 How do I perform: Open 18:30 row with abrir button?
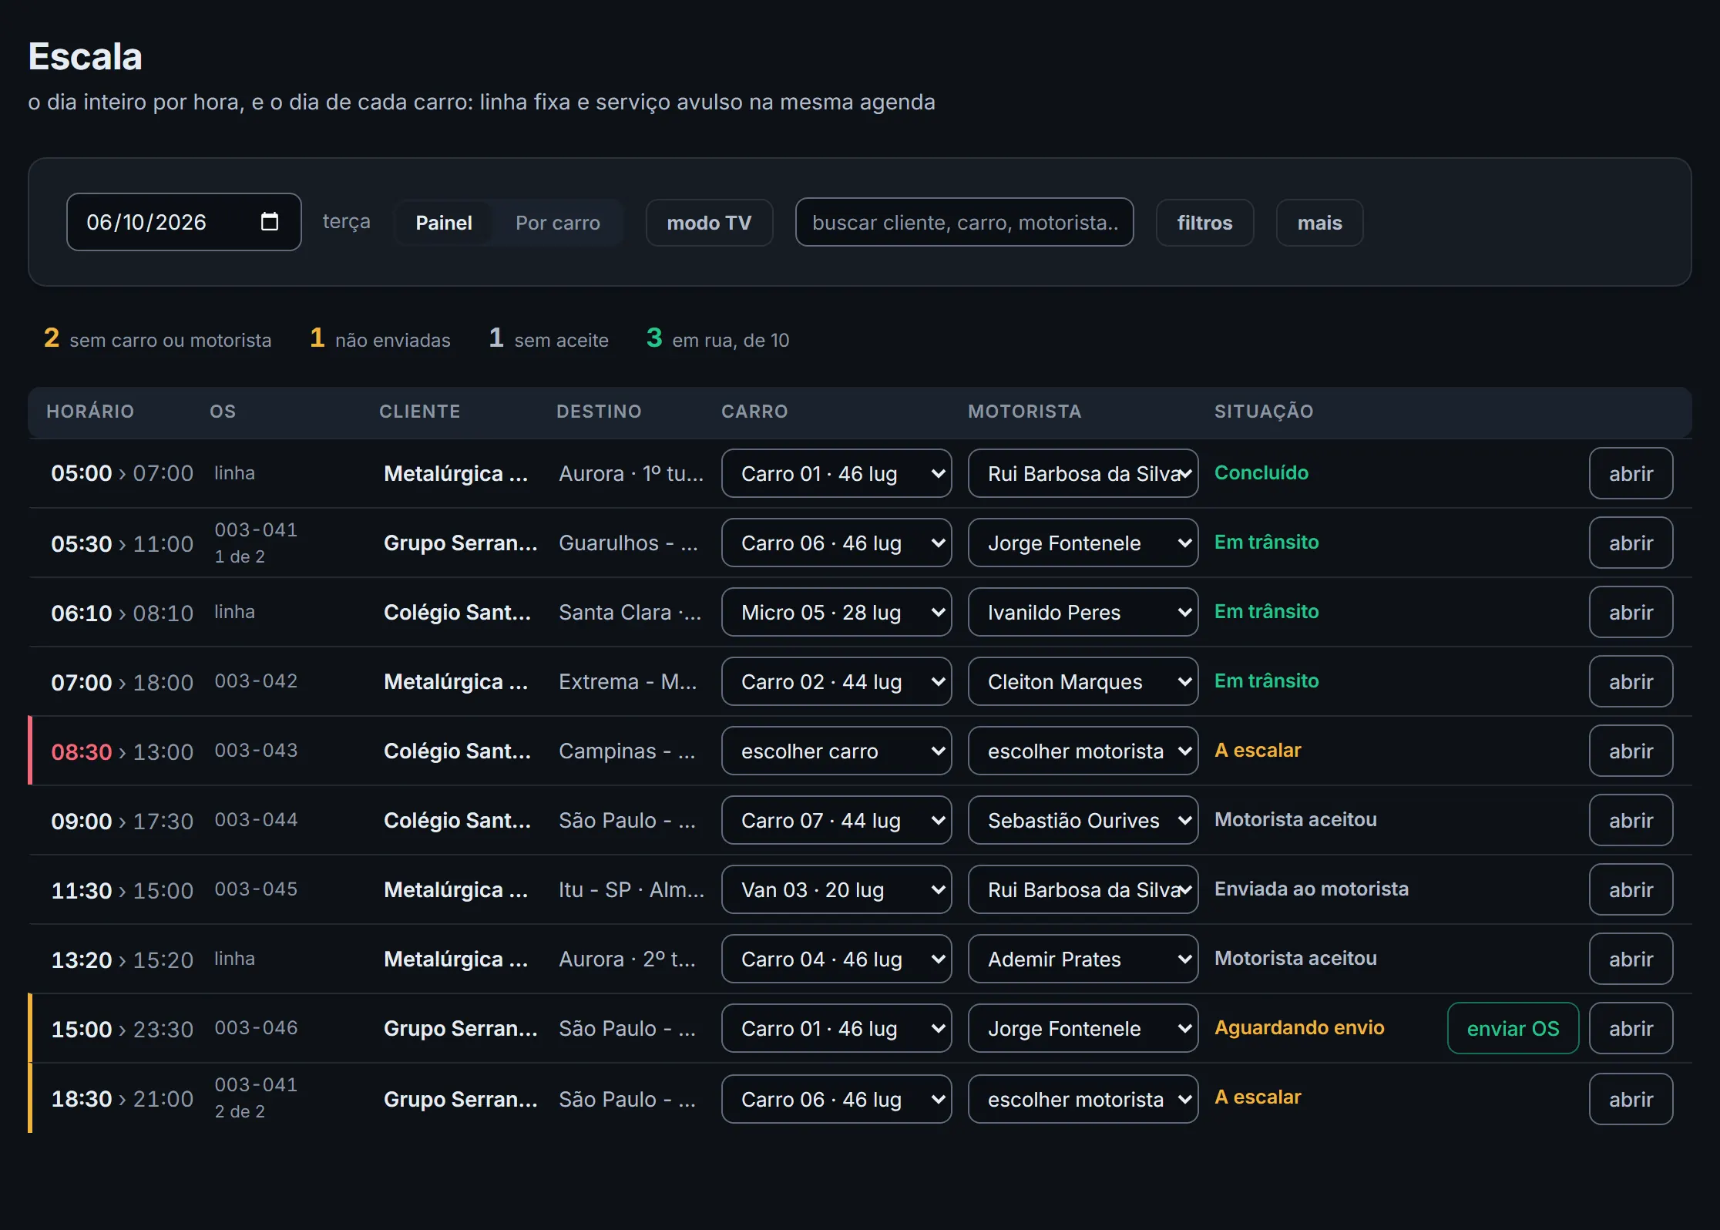click(1631, 1099)
